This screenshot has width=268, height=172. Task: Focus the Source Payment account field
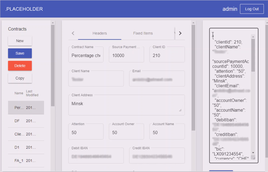(x=126, y=56)
